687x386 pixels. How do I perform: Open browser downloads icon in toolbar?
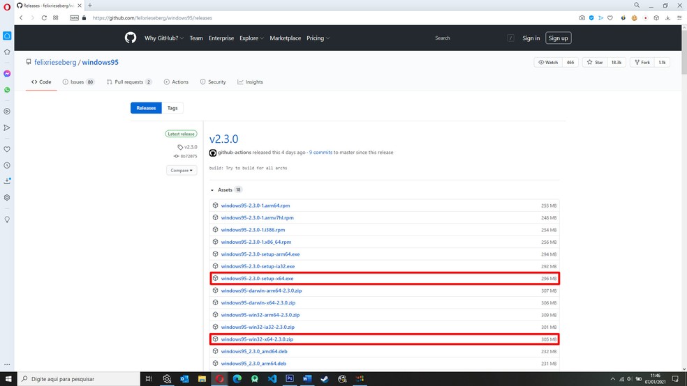pos(667,18)
